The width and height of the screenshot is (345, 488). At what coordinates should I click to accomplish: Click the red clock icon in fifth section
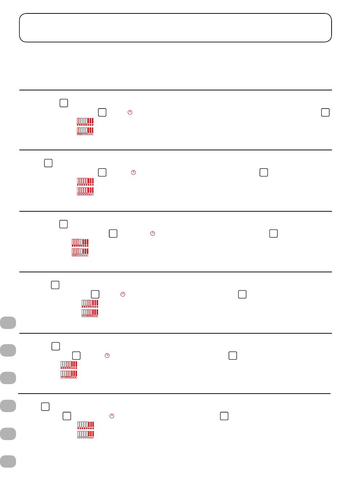point(107,356)
